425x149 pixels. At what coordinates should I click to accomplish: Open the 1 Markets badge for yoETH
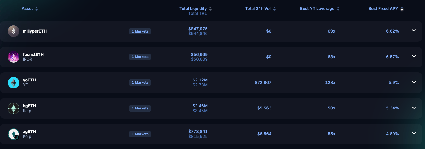pos(140,83)
